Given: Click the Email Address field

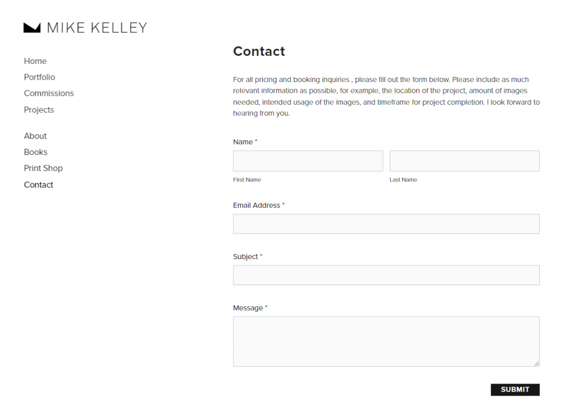Looking at the screenshot, I should point(386,224).
